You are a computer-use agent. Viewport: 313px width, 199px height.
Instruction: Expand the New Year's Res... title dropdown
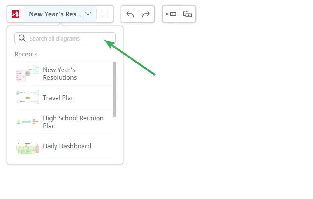[x=55, y=14]
